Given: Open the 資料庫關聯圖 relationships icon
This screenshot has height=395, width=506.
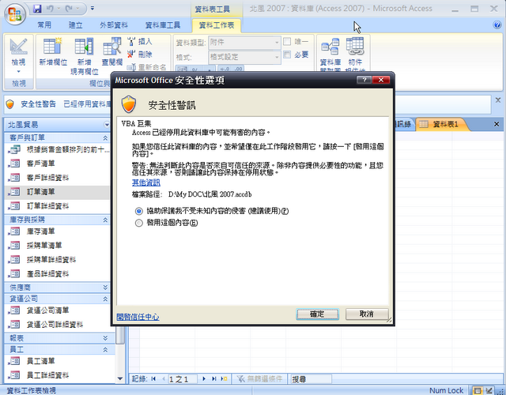Looking at the screenshot, I should [x=330, y=55].
